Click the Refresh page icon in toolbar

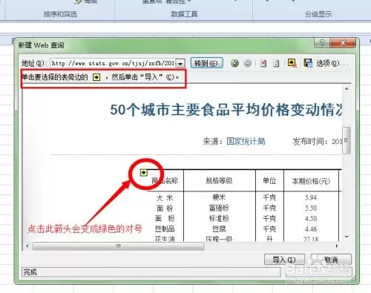pyautogui.click(x=276, y=63)
